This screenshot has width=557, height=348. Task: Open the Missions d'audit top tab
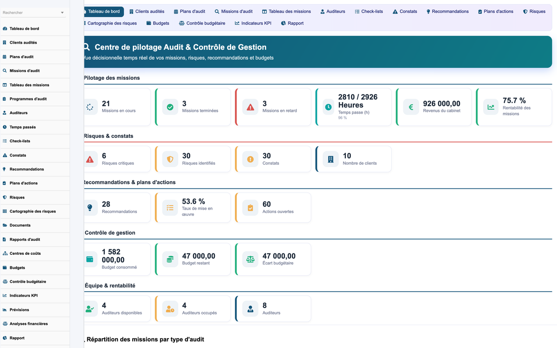[233, 12]
